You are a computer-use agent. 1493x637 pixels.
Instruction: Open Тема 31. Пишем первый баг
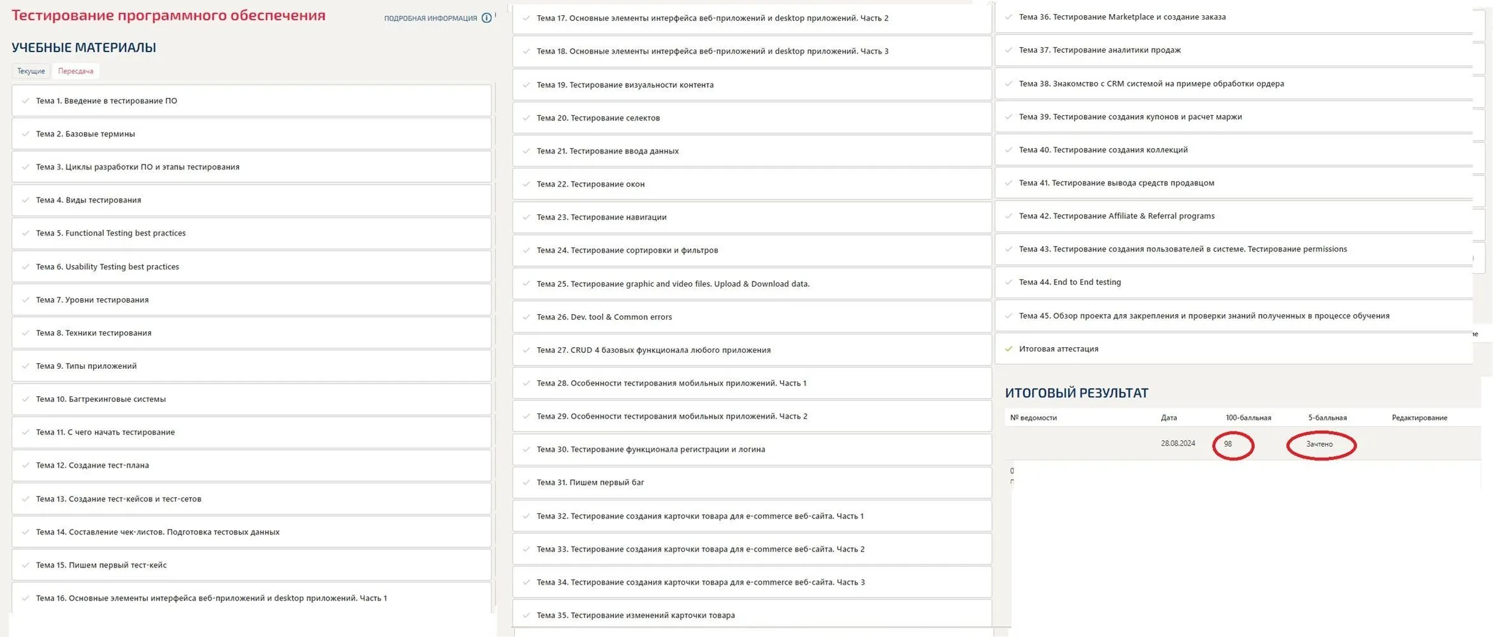click(590, 482)
